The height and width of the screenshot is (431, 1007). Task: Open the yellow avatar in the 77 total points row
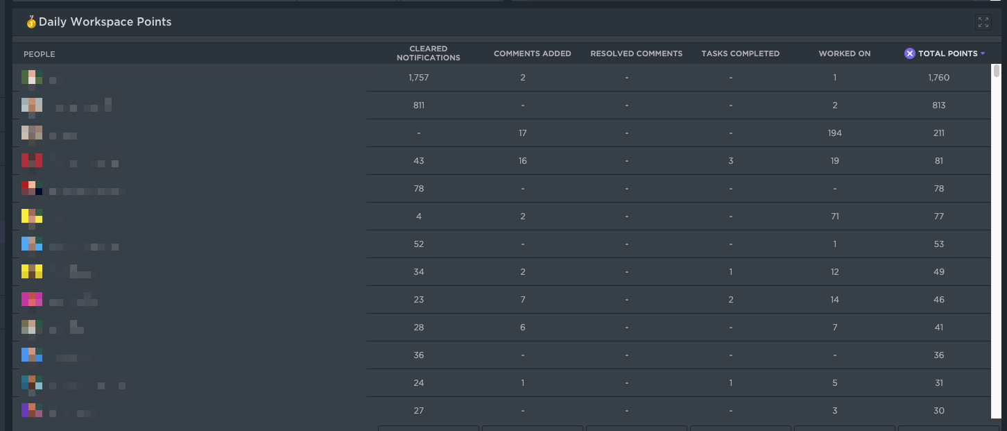[x=32, y=217]
